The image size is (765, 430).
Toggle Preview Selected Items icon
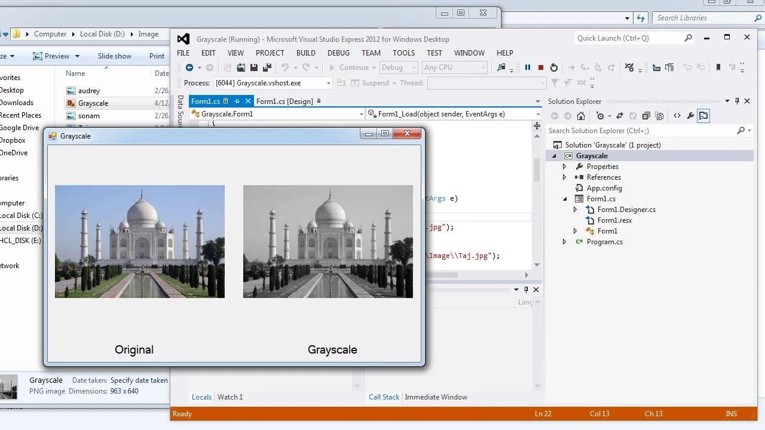pyautogui.click(x=703, y=116)
